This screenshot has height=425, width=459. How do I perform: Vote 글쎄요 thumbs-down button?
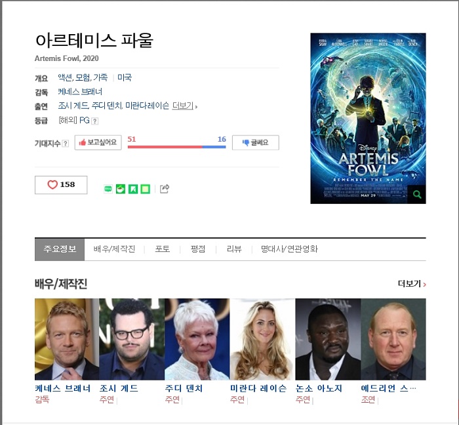coord(256,142)
